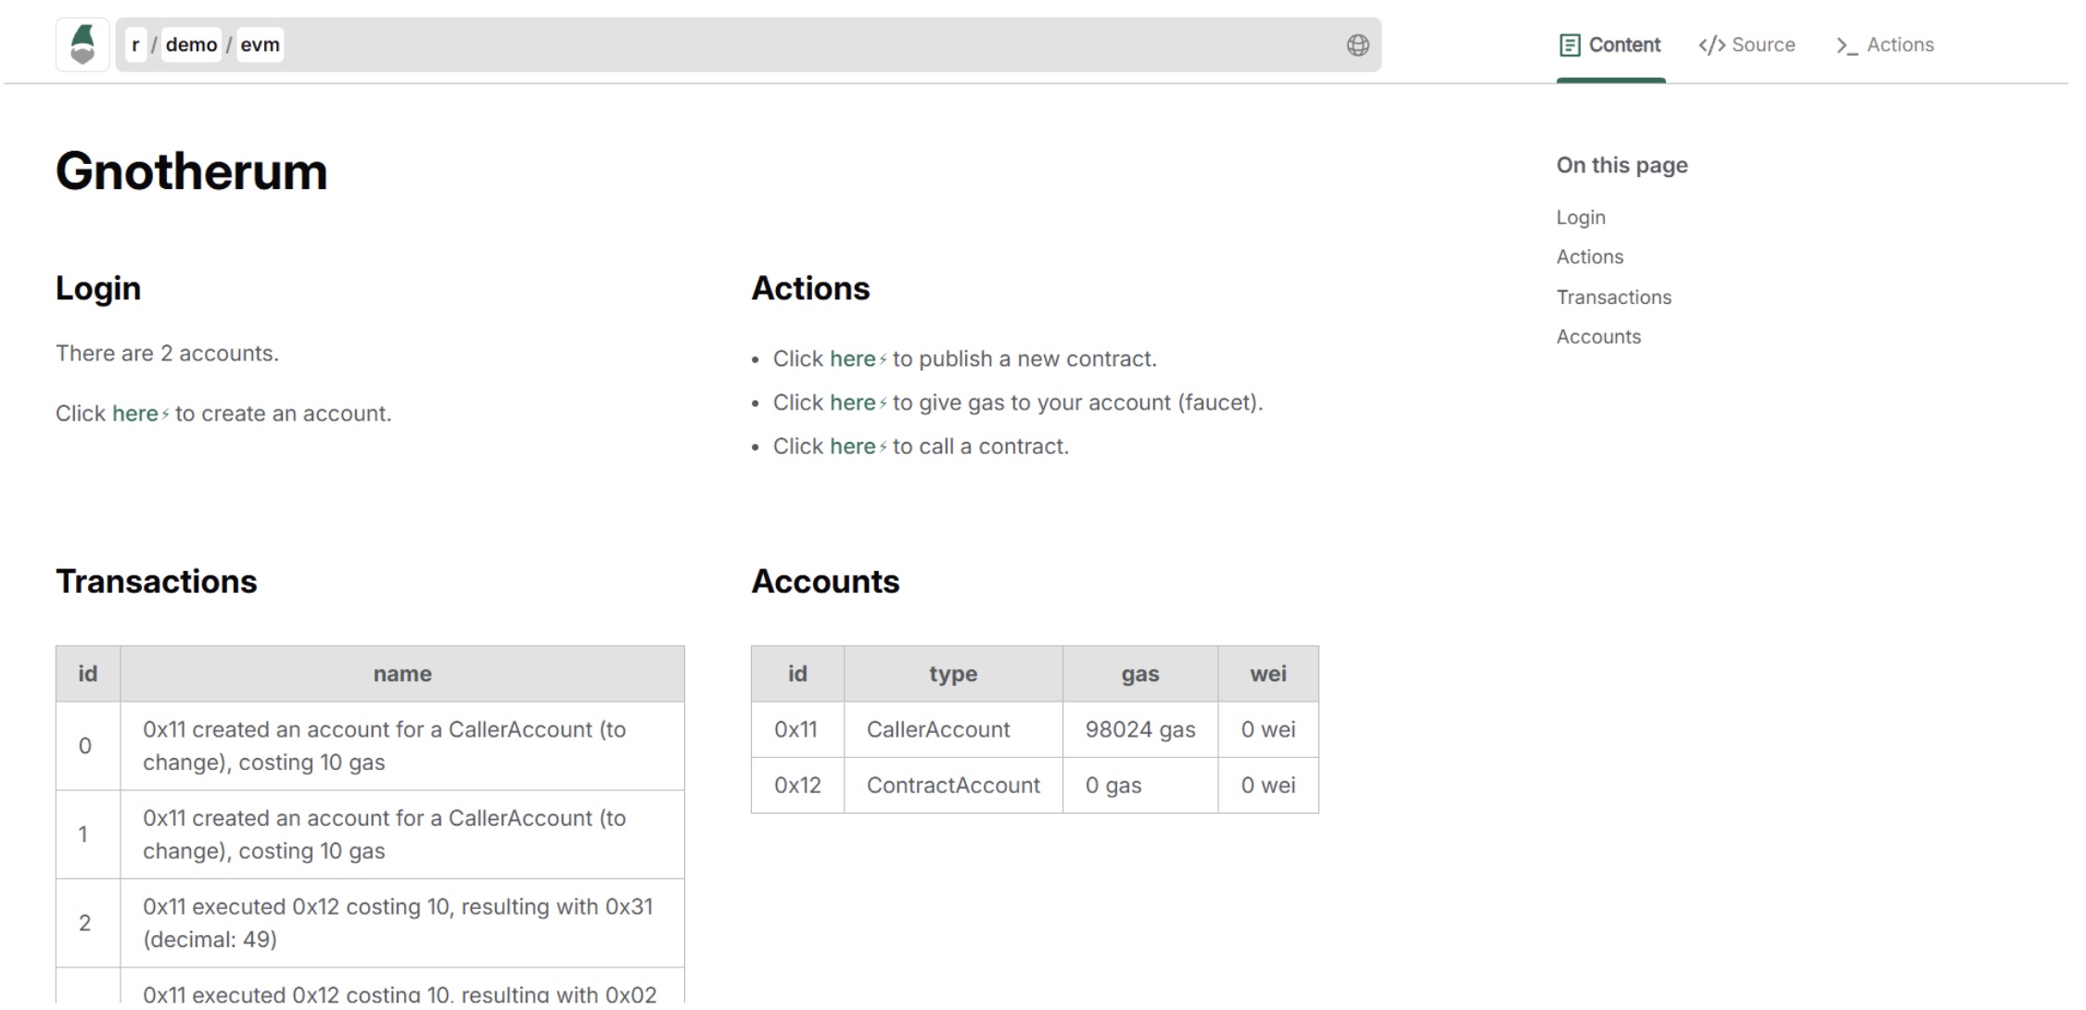Click the Transactions table 'id' header
Screen dimensions: 2086x1010
(x=88, y=674)
